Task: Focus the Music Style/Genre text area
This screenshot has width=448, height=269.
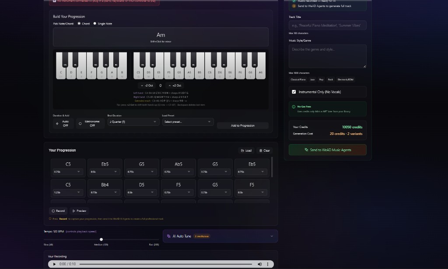Action: [x=327, y=56]
